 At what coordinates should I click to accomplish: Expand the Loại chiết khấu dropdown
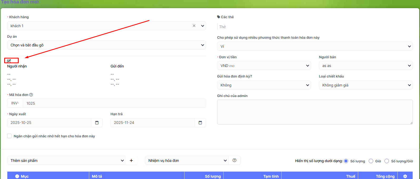(366, 85)
